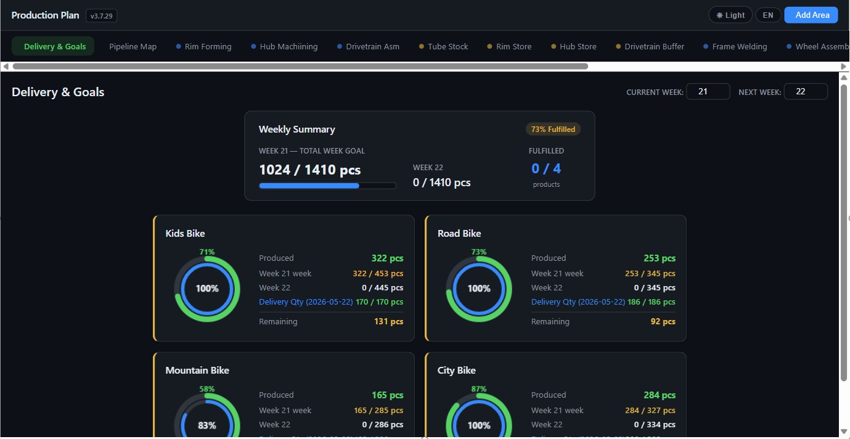Switch to Light theme

coord(730,15)
